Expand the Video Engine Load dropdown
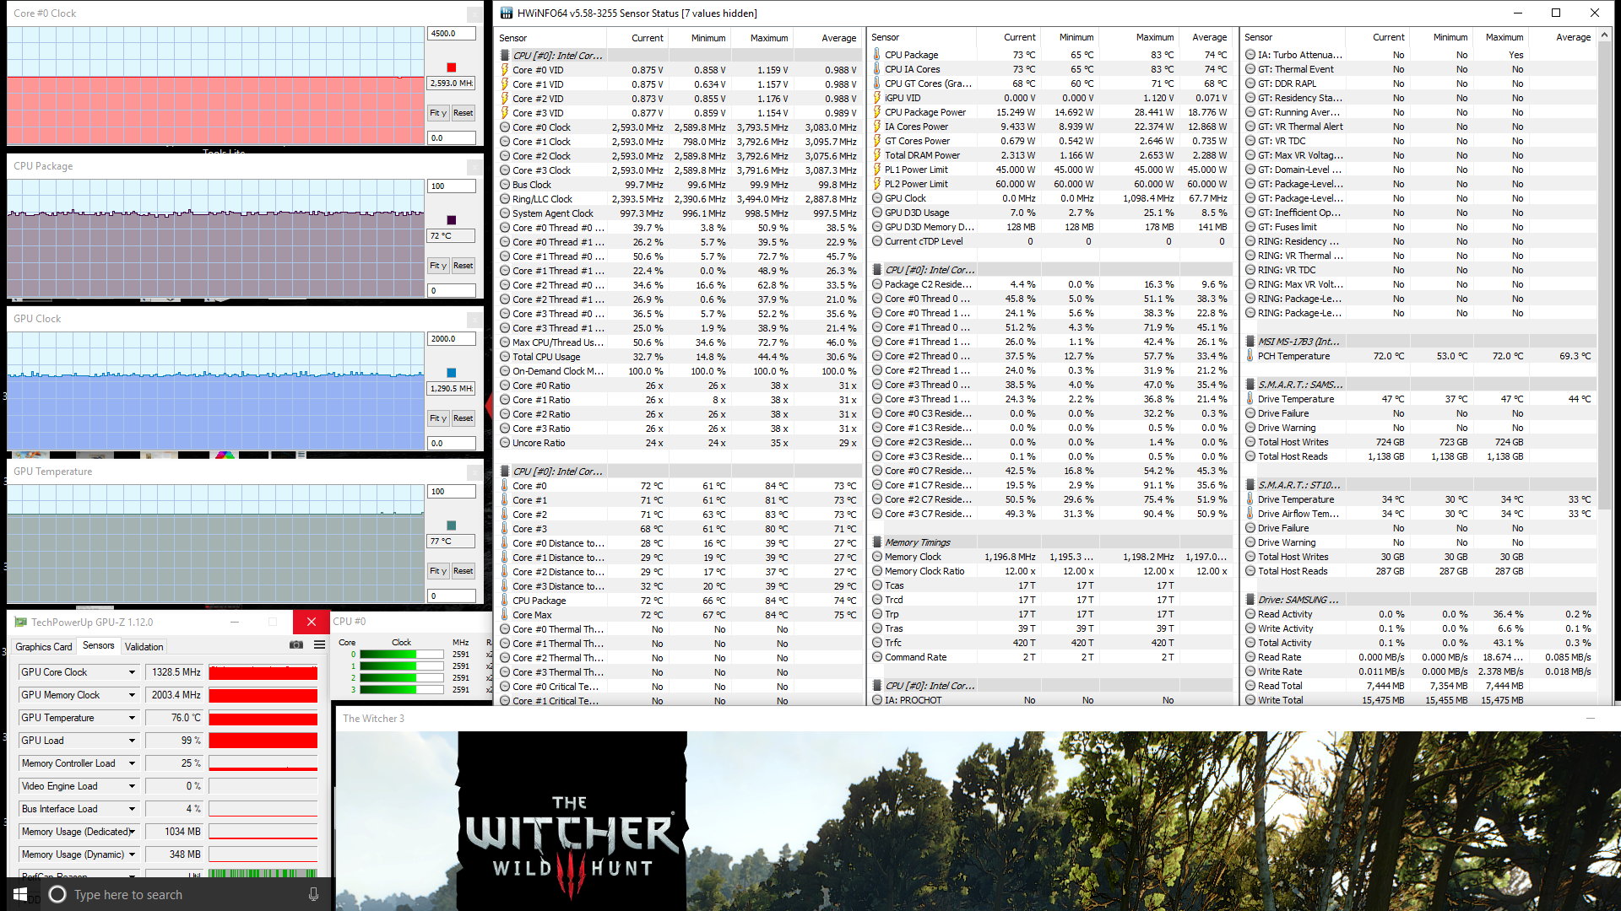The image size is (1621, 911). click(x=132, y=786)
